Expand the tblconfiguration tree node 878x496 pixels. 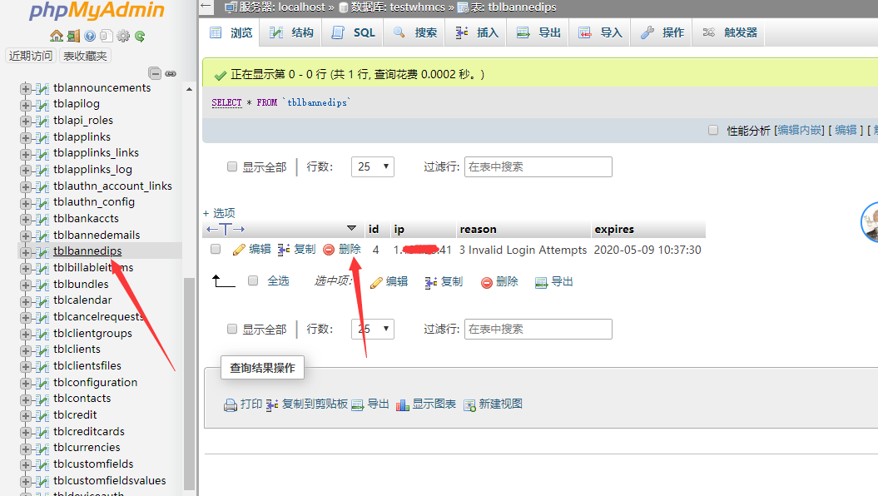click(x=25, y=384)
